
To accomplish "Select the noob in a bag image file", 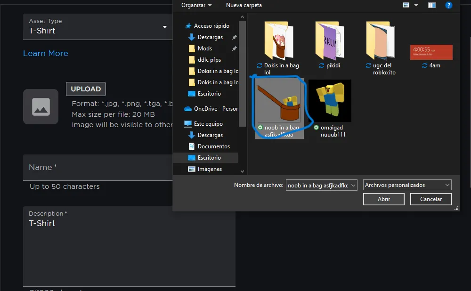I will click(x=279, y=108).
